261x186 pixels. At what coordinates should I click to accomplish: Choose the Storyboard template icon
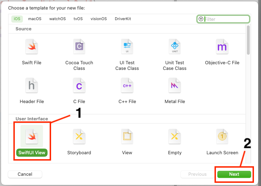[x=79, y=137]
